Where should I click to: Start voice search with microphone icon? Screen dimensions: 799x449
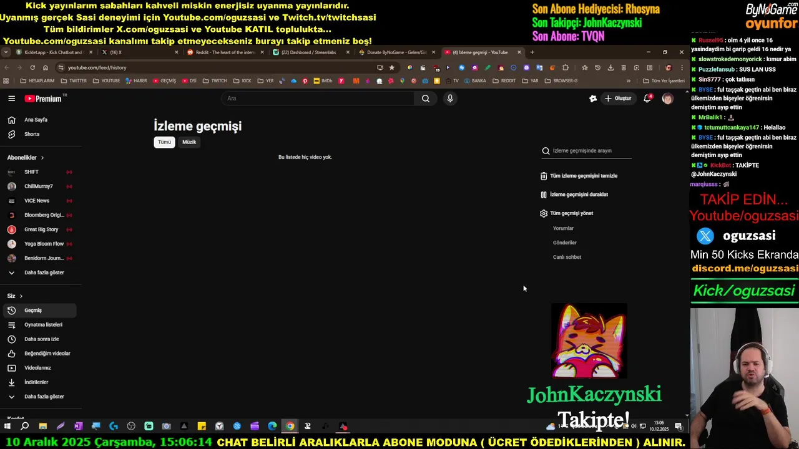pyautogui.click(x=449, y=99)
